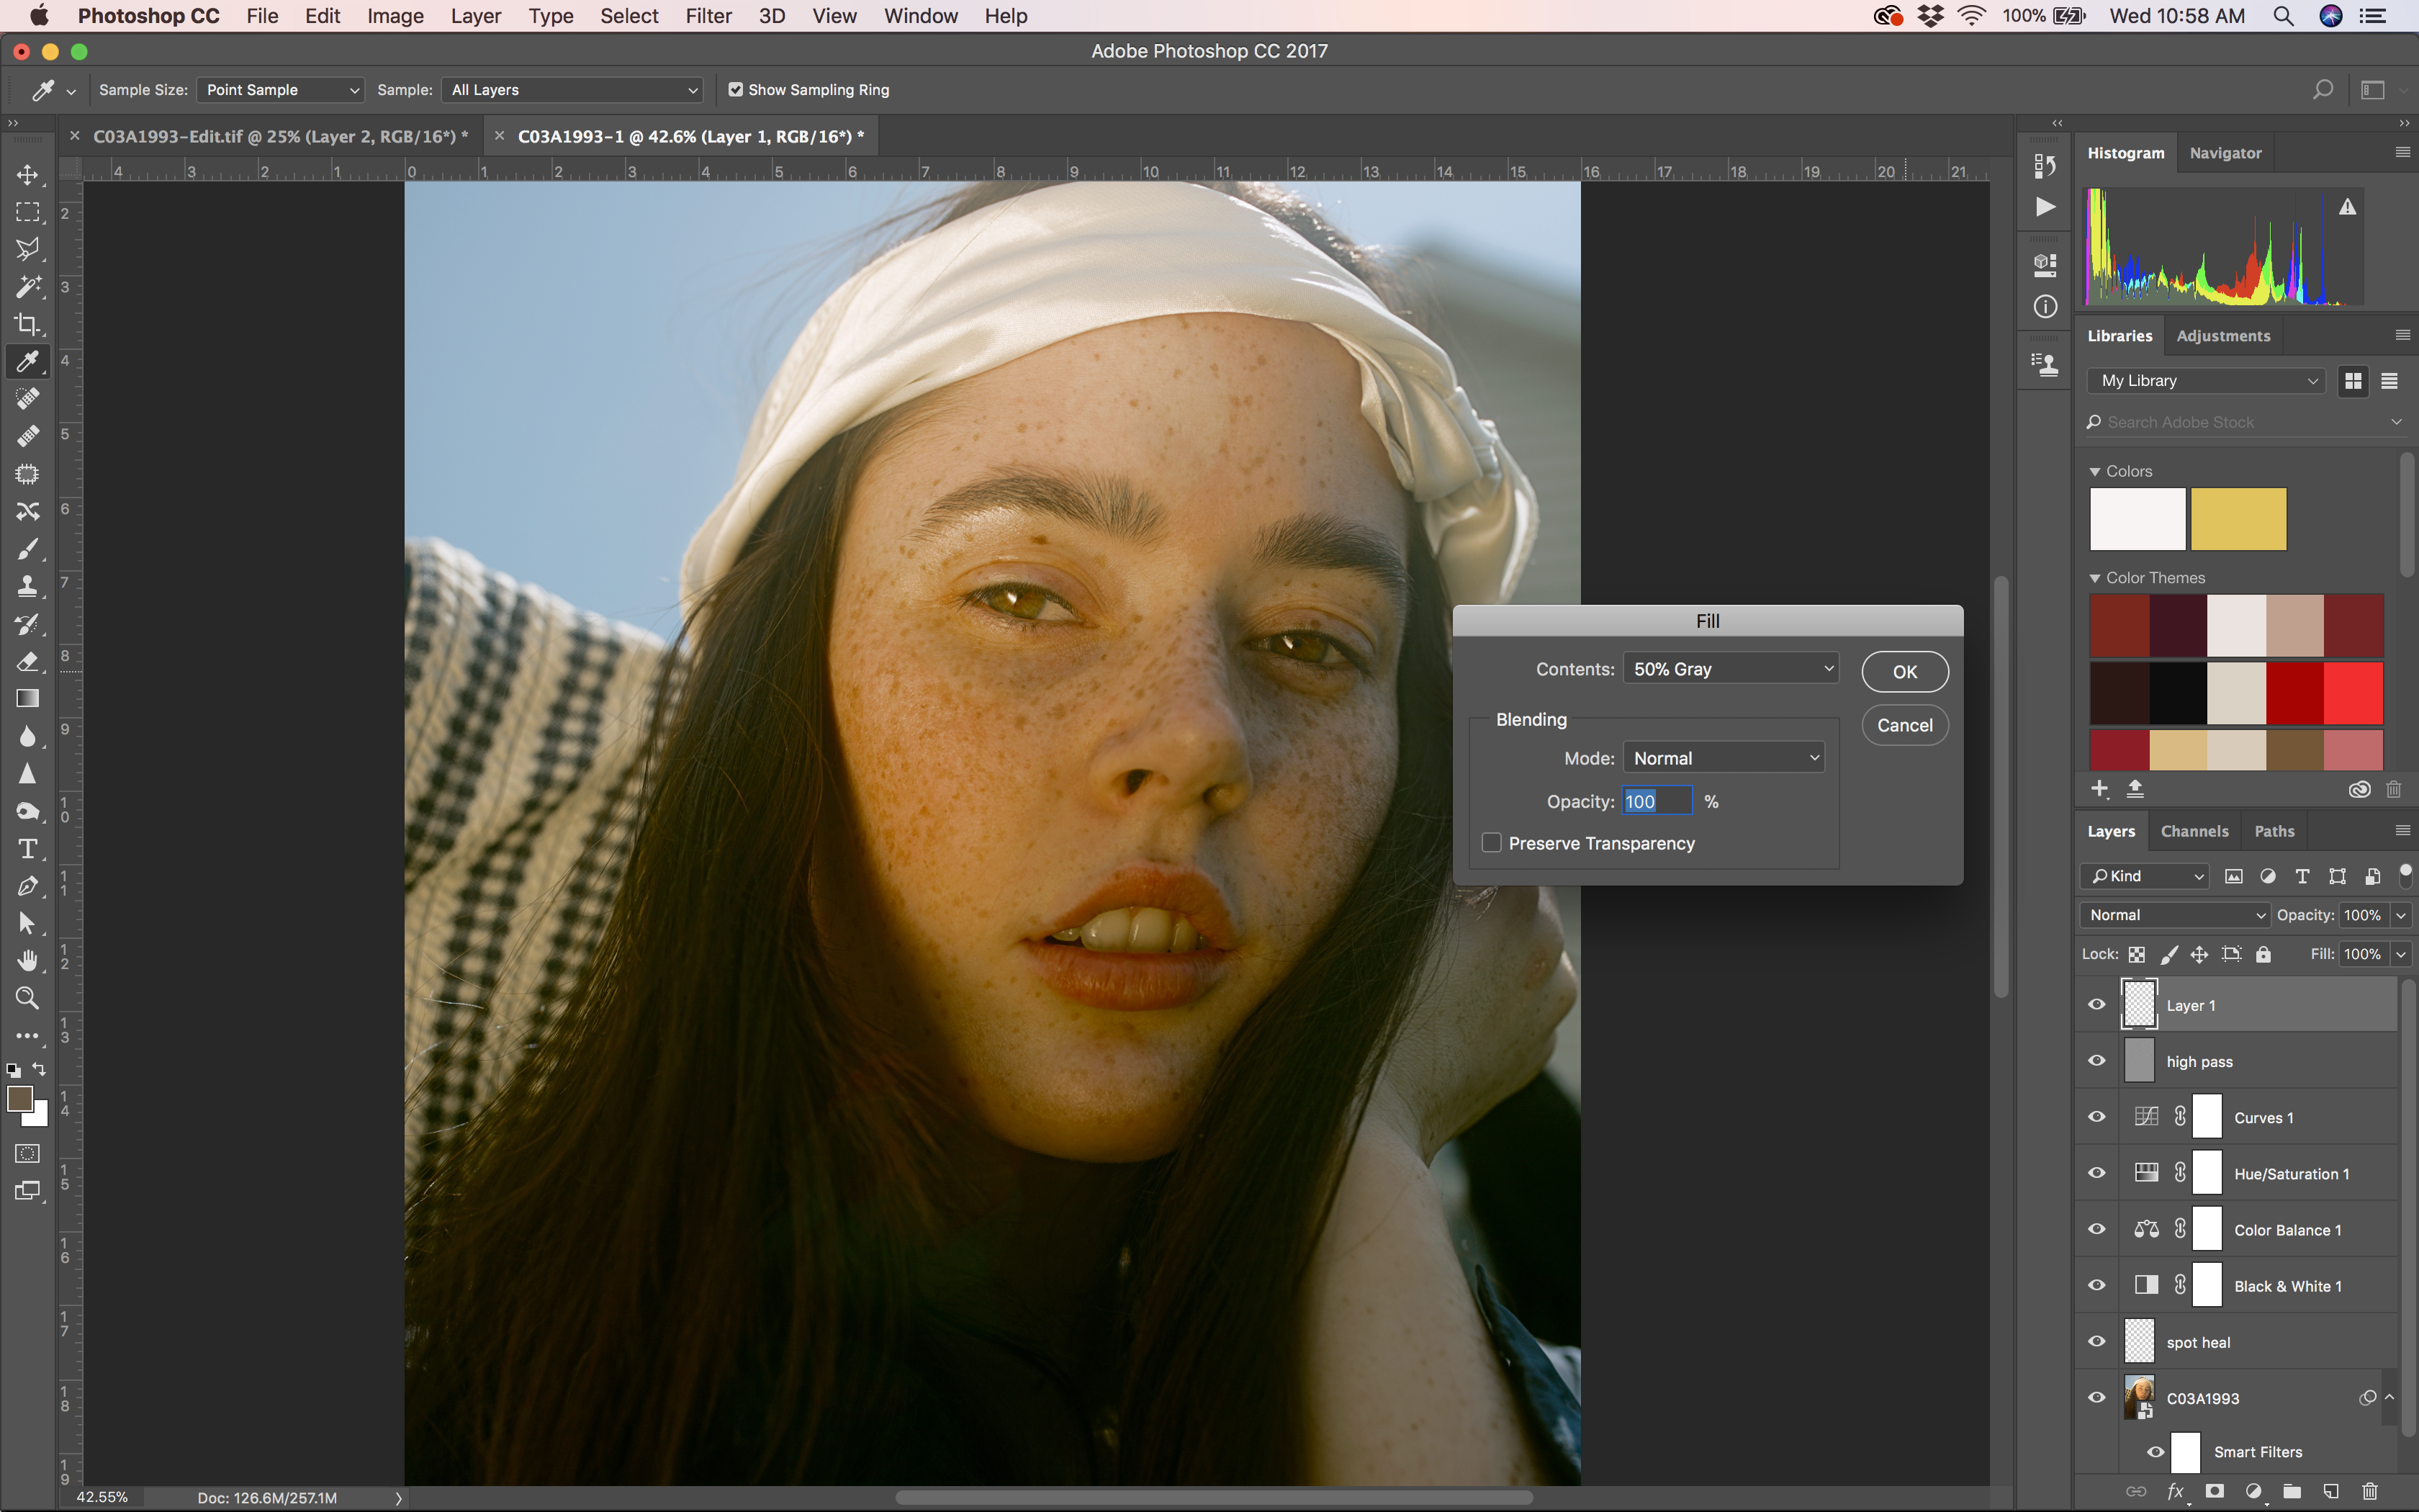
Task: Switch to the Adjustments tab
Action: tap(2223, 336)
